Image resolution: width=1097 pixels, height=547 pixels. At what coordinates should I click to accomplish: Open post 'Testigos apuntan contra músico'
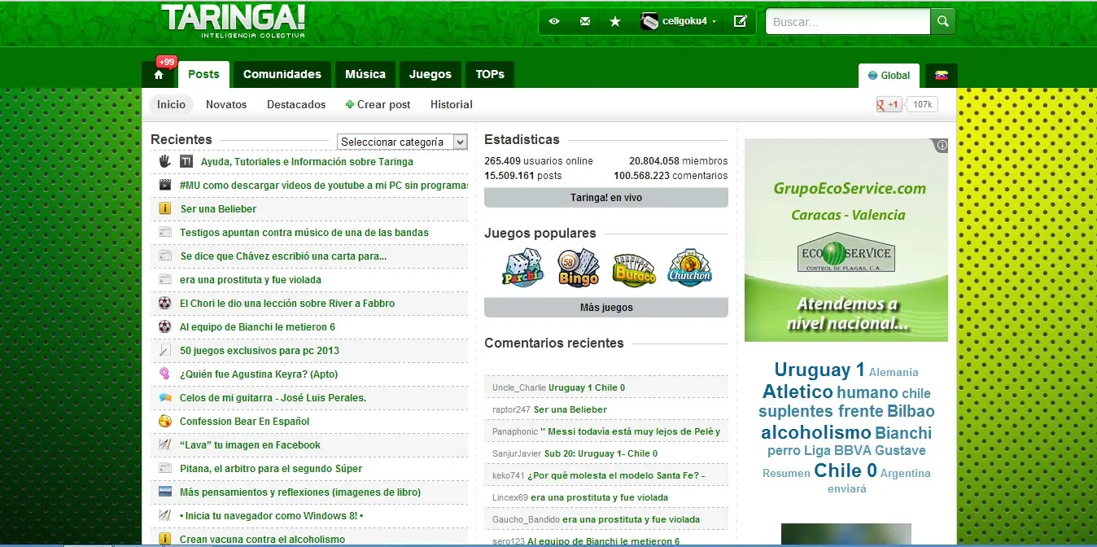[x=304, y=232]
